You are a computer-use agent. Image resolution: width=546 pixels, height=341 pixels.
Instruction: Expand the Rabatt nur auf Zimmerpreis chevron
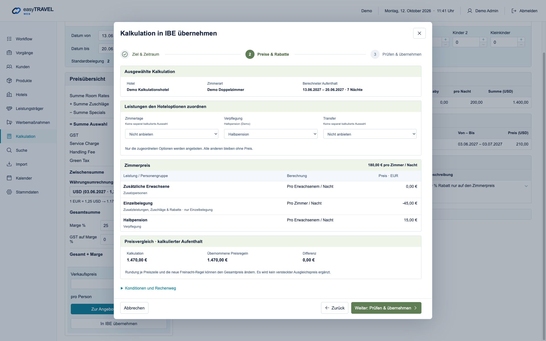[x=526, y=186]
